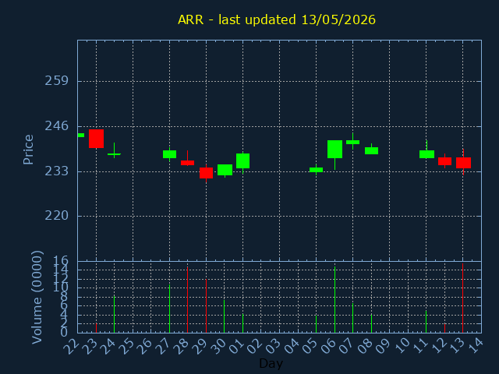Click the 'Day' axis title at bottom
The image size is (499, 374).
click(x=271, y=363)
